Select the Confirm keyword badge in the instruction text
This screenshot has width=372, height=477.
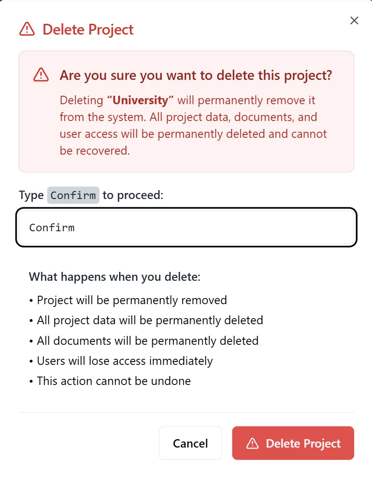click(73, 195)
